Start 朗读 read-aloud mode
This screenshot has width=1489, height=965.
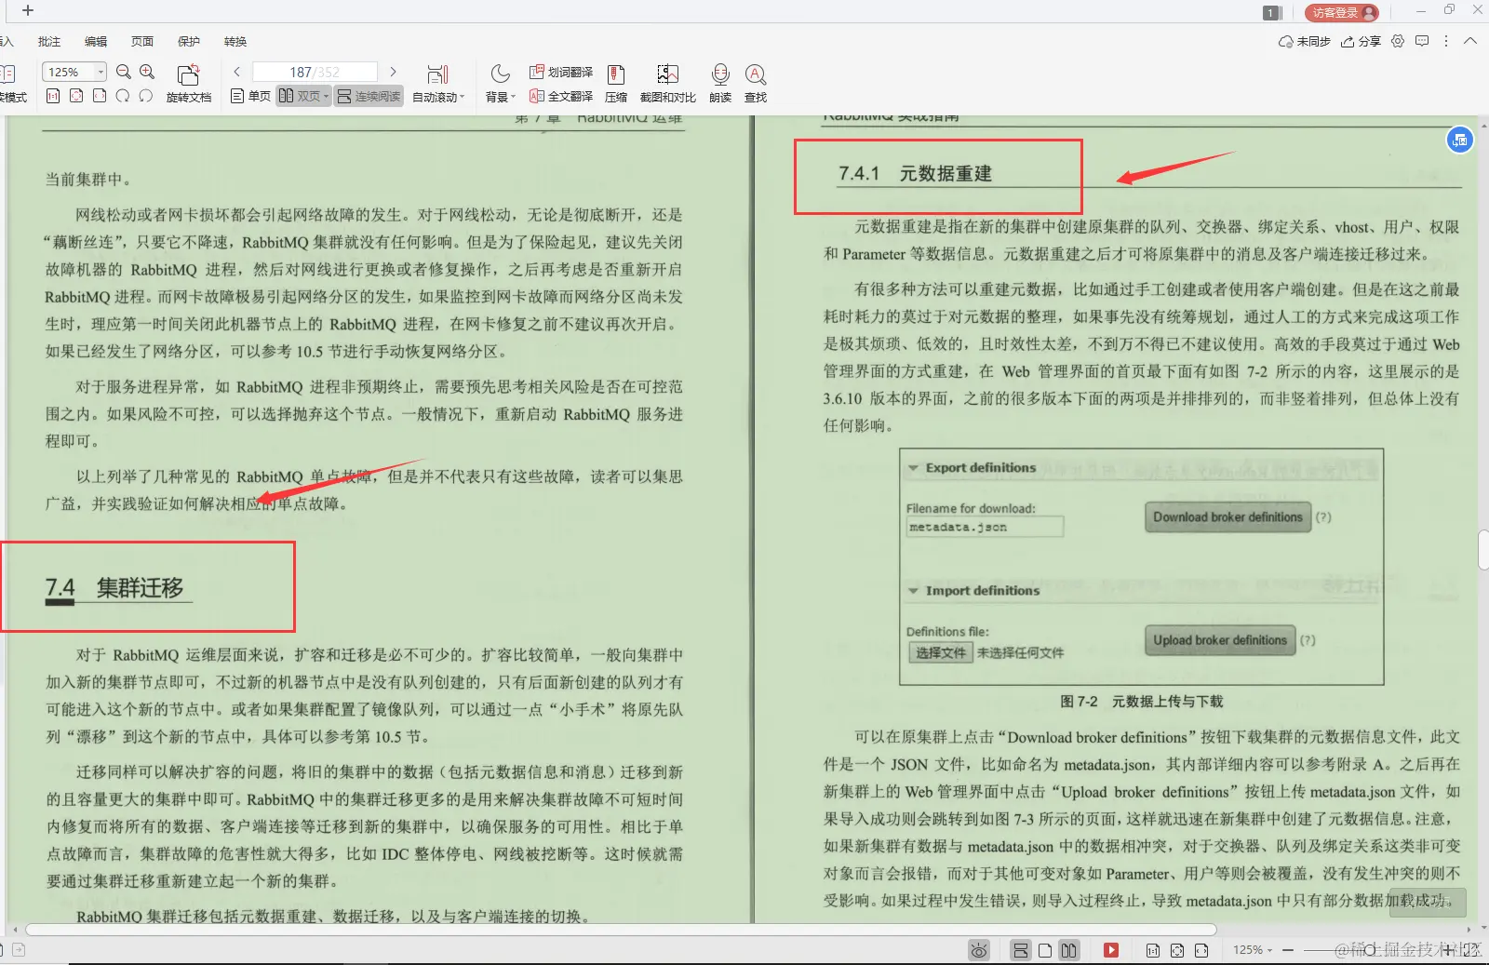point(718,84)
